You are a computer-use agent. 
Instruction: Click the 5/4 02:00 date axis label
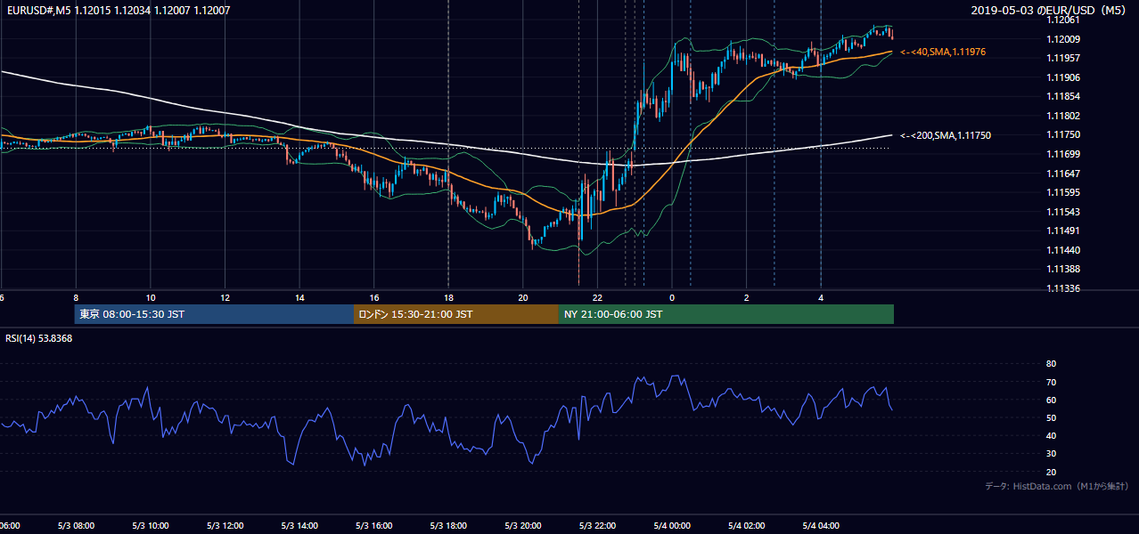coord(747,526)
